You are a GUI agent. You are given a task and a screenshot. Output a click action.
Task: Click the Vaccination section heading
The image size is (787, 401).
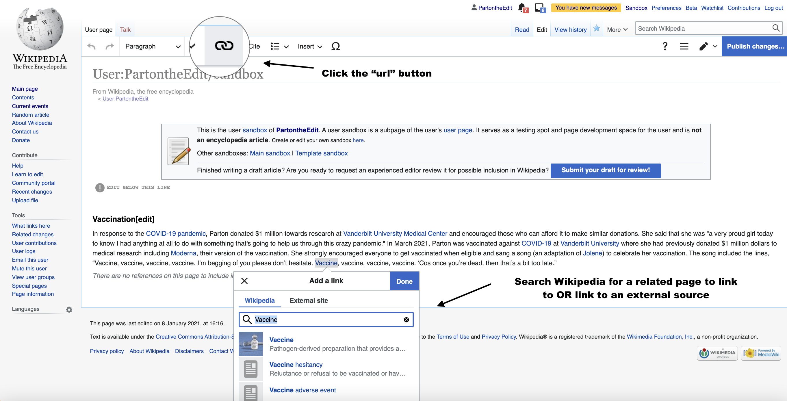pyautogui.click(x=123, y=219)
